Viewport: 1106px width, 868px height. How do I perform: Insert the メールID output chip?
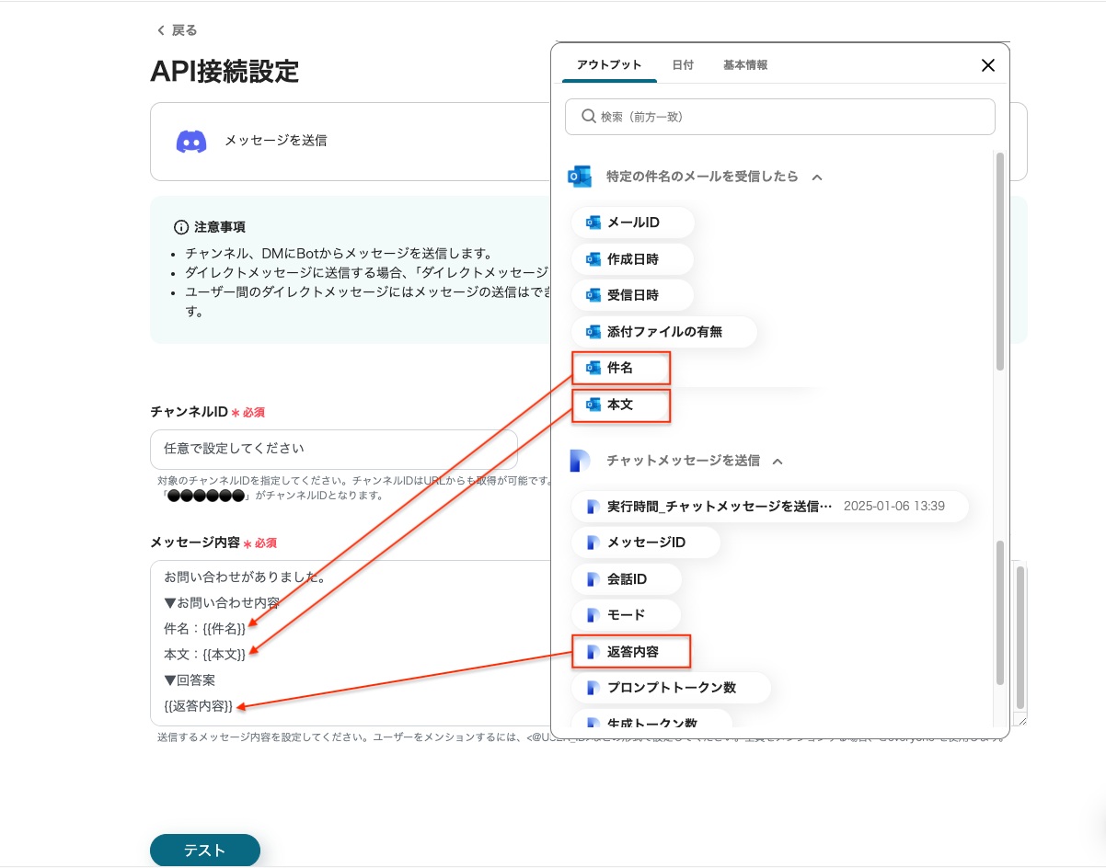pyautogui.click(x=633, y=223)
